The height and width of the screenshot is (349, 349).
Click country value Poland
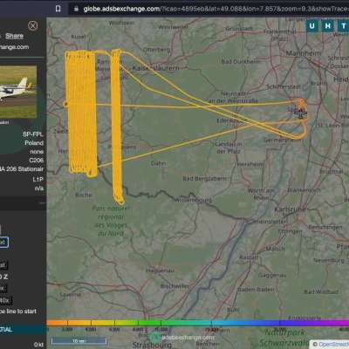coord(34,143)
